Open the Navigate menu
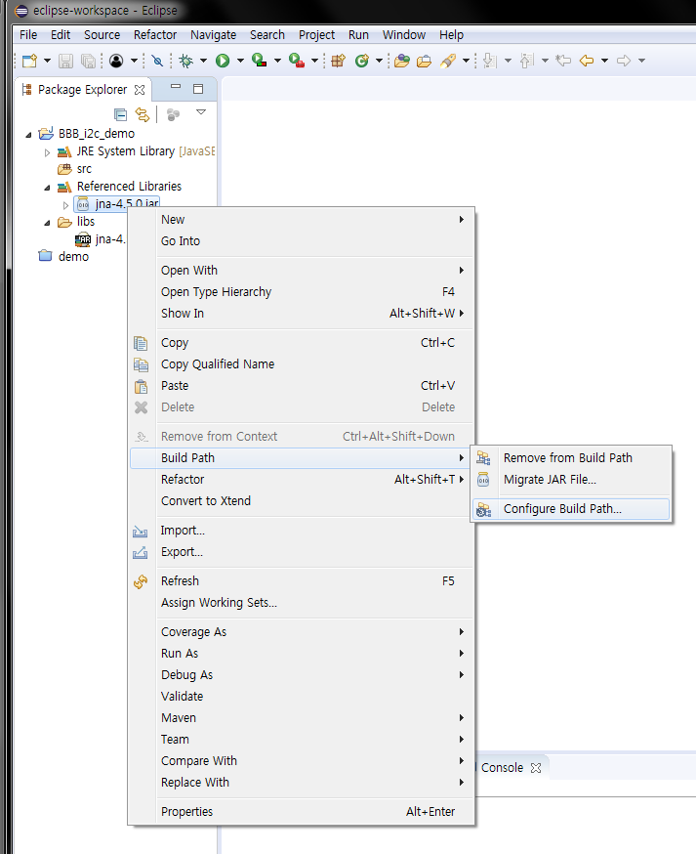 tap(214, 35)
